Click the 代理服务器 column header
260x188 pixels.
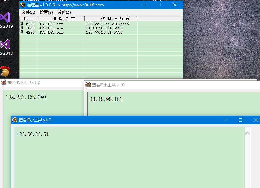111,19
